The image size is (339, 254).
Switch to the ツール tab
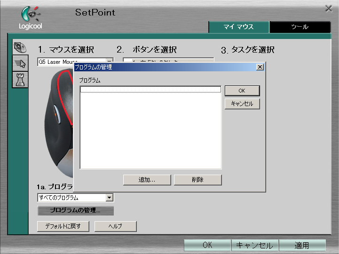pos(300,27)
